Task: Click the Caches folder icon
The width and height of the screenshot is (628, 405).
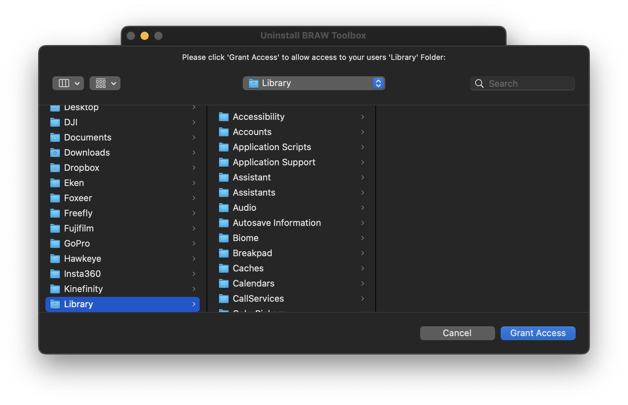Action: [224, 268]
